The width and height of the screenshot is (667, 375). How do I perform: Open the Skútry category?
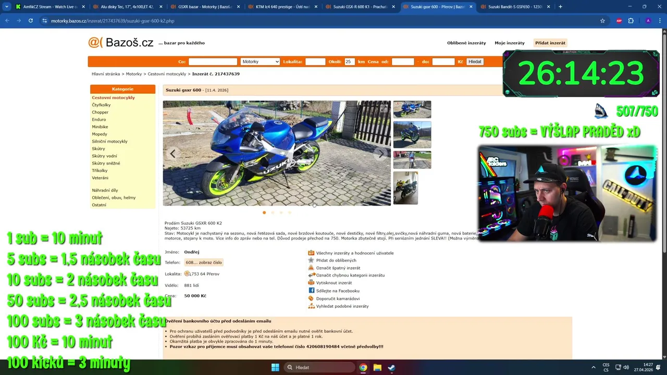coord(98,148)
